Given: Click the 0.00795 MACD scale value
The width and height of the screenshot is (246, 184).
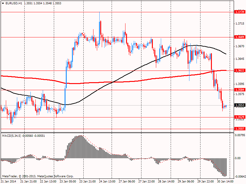Looking at the screenshot, I should pyautogui.click(x=240, y=135).
